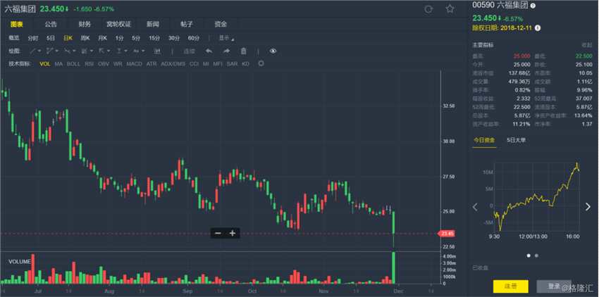This screenshot has width=599, height=297.
Task: Enable the MA indicator
Action: coord(58,64)
